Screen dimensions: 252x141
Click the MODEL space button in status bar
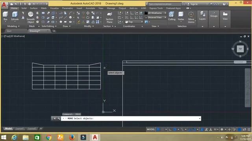(x=151, y=130)
